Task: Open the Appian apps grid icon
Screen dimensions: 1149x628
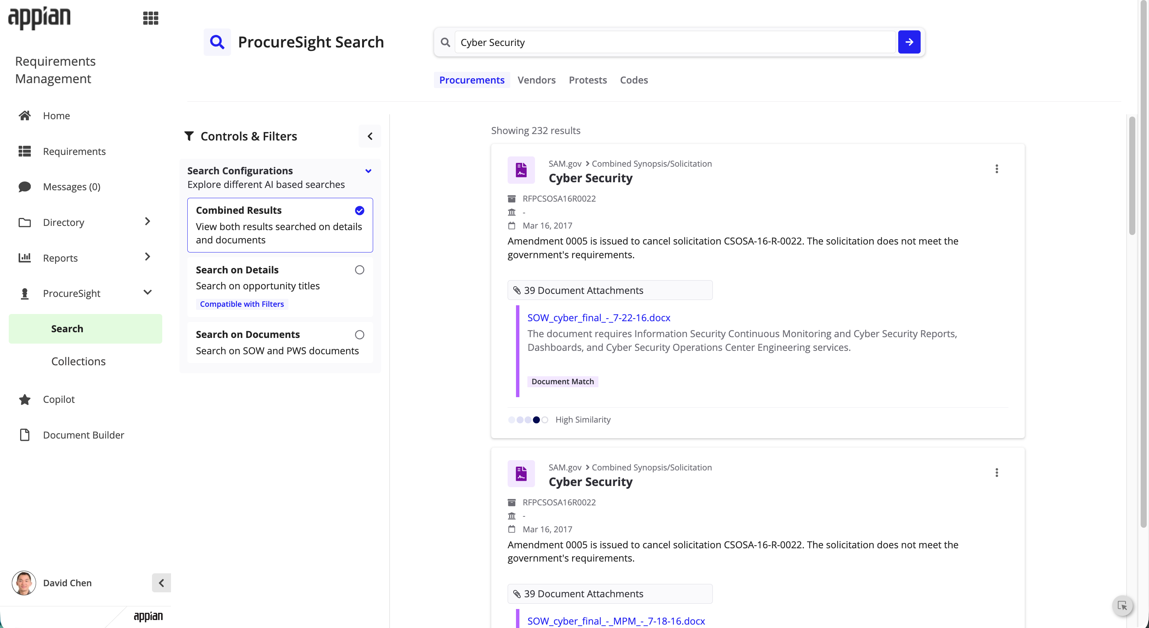Action: tap(150, 18)
